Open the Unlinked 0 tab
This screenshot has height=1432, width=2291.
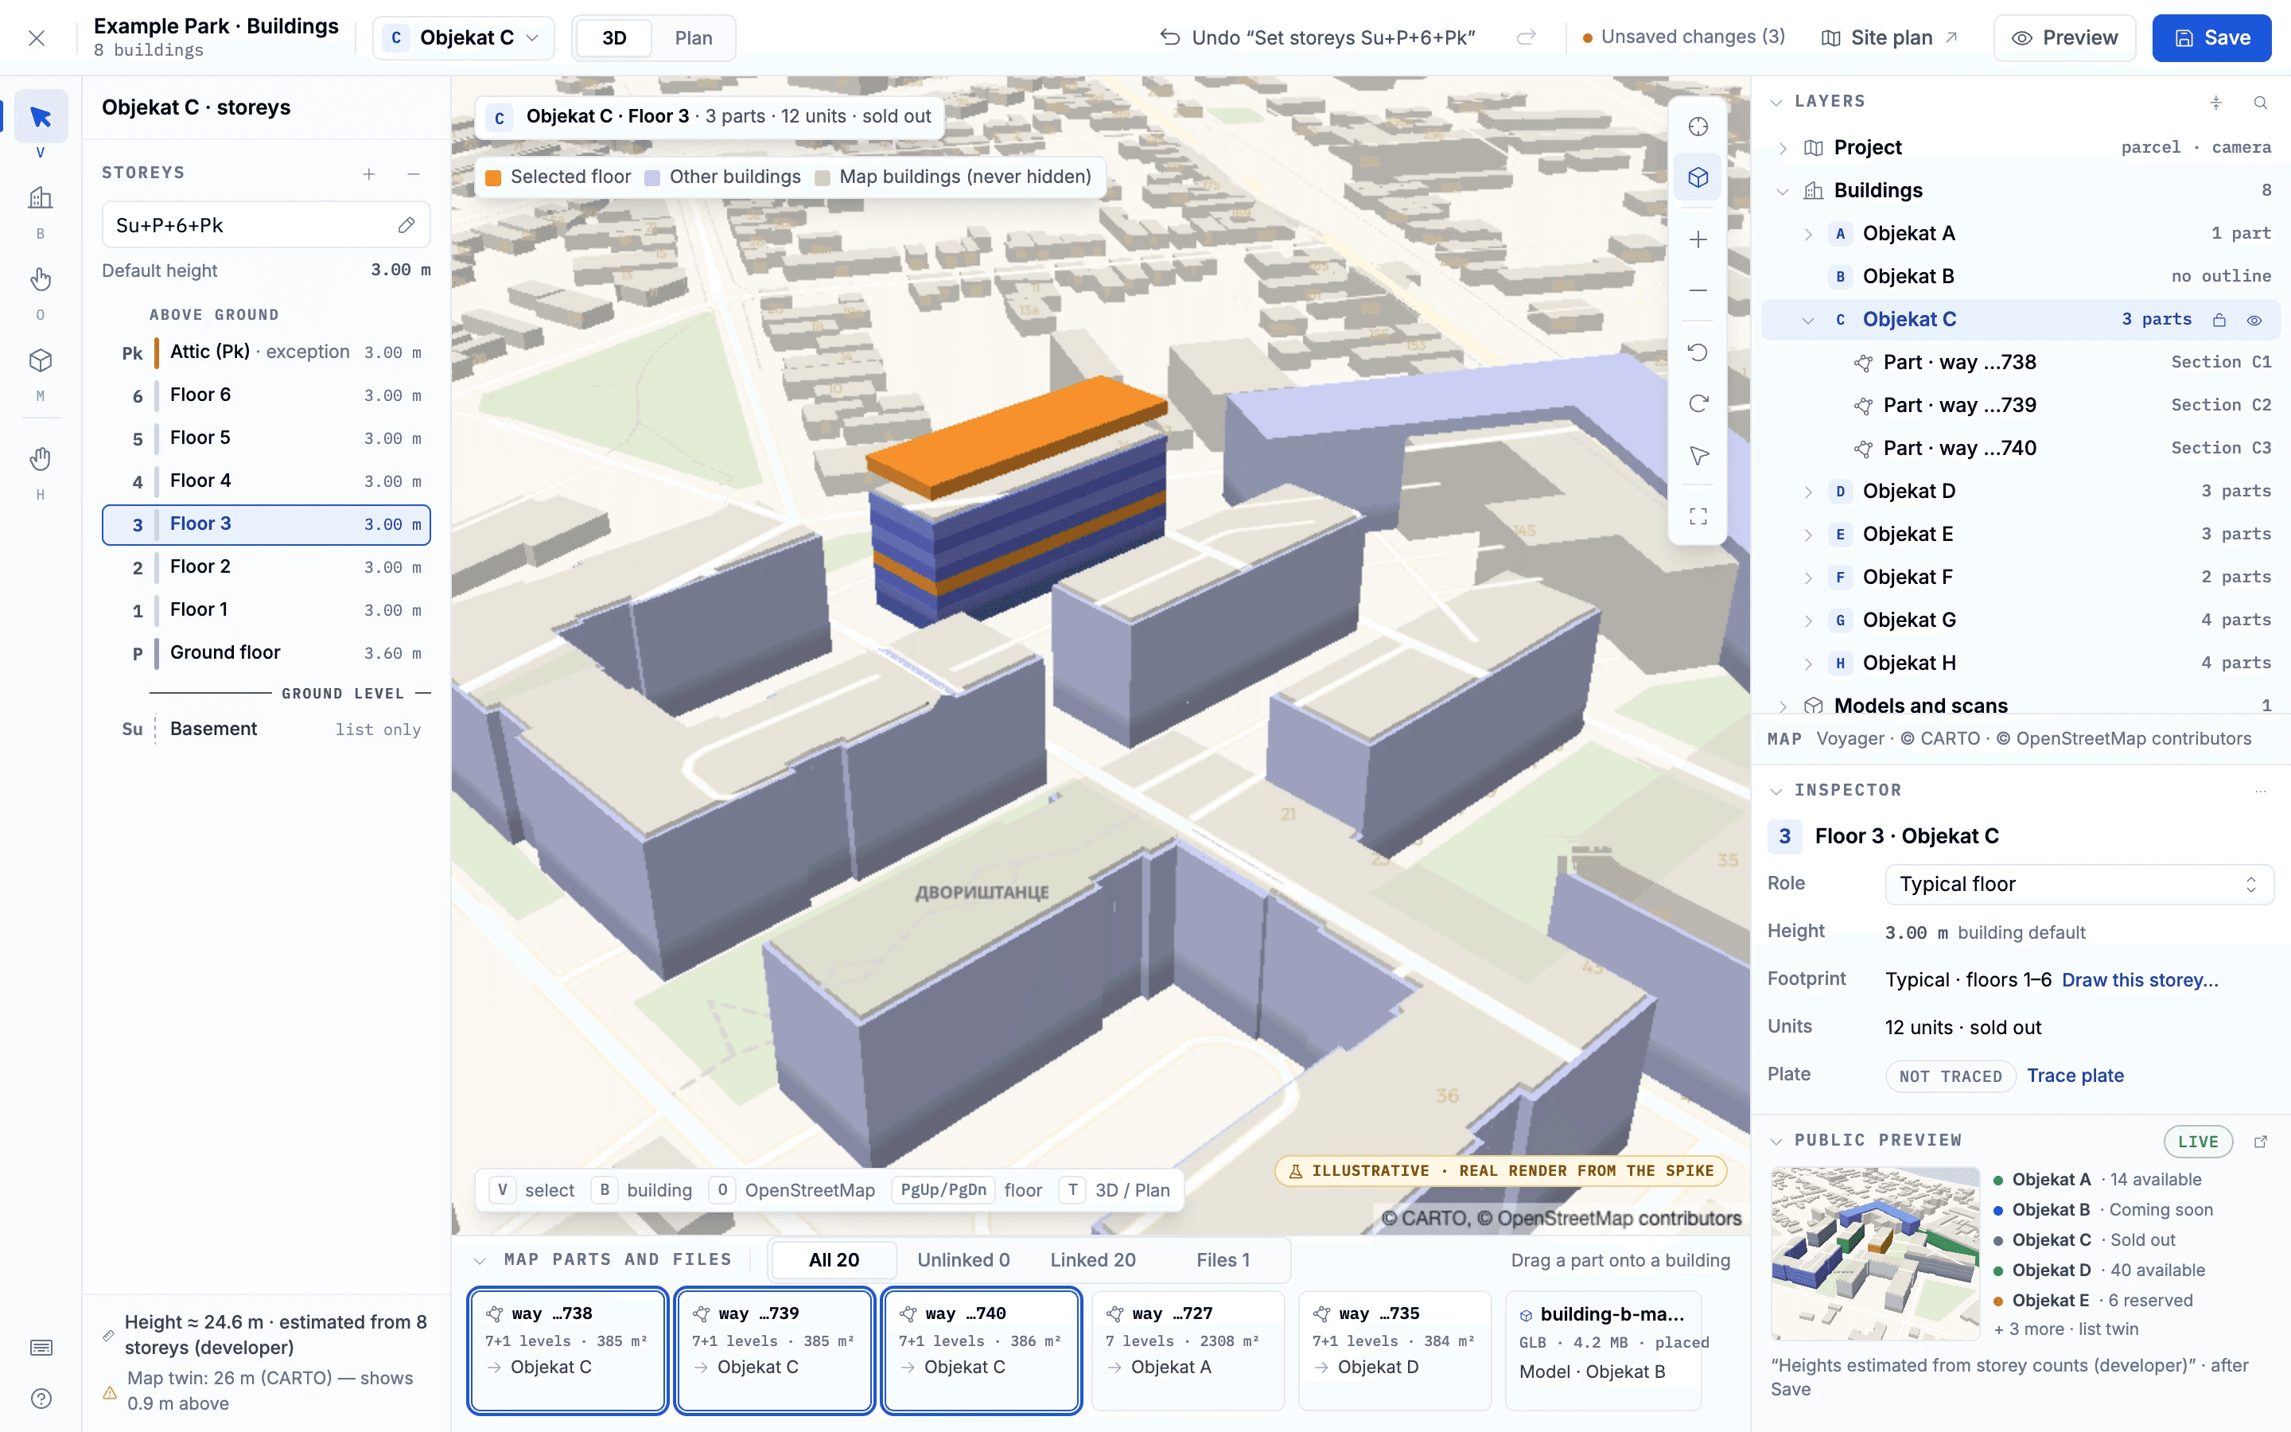pos(963,1259)
